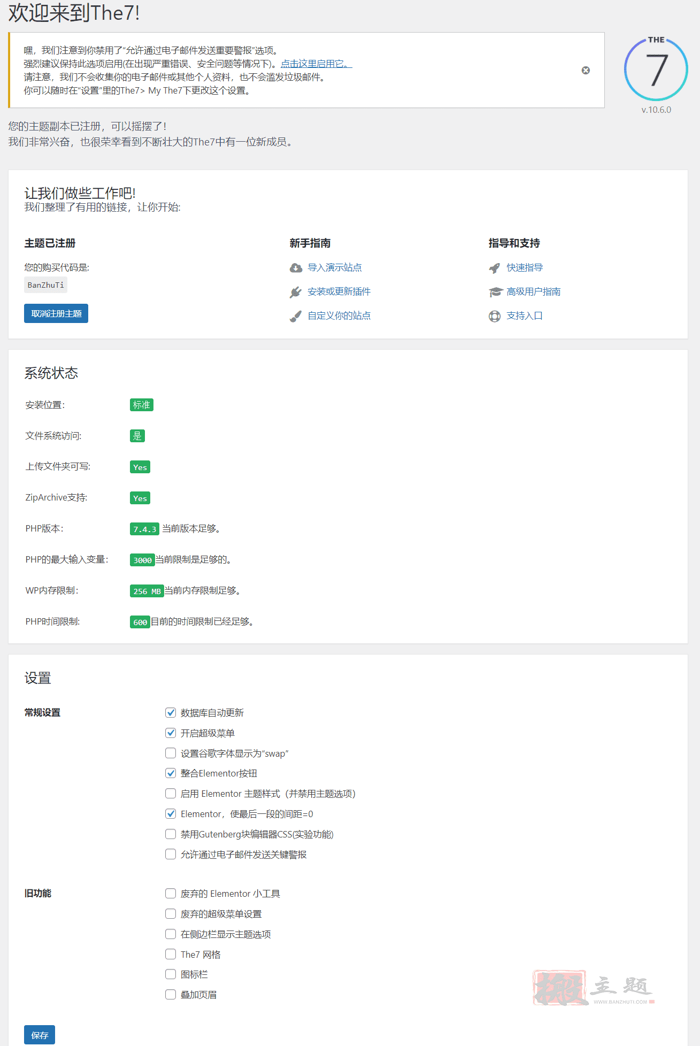Enable 废弃的 Elementor 小工具 checkbox

tap(171, 893)
